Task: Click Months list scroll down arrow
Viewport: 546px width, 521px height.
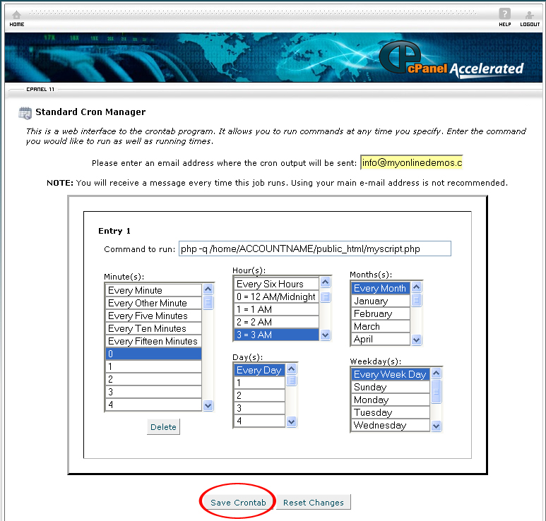Action: (417, 340)
